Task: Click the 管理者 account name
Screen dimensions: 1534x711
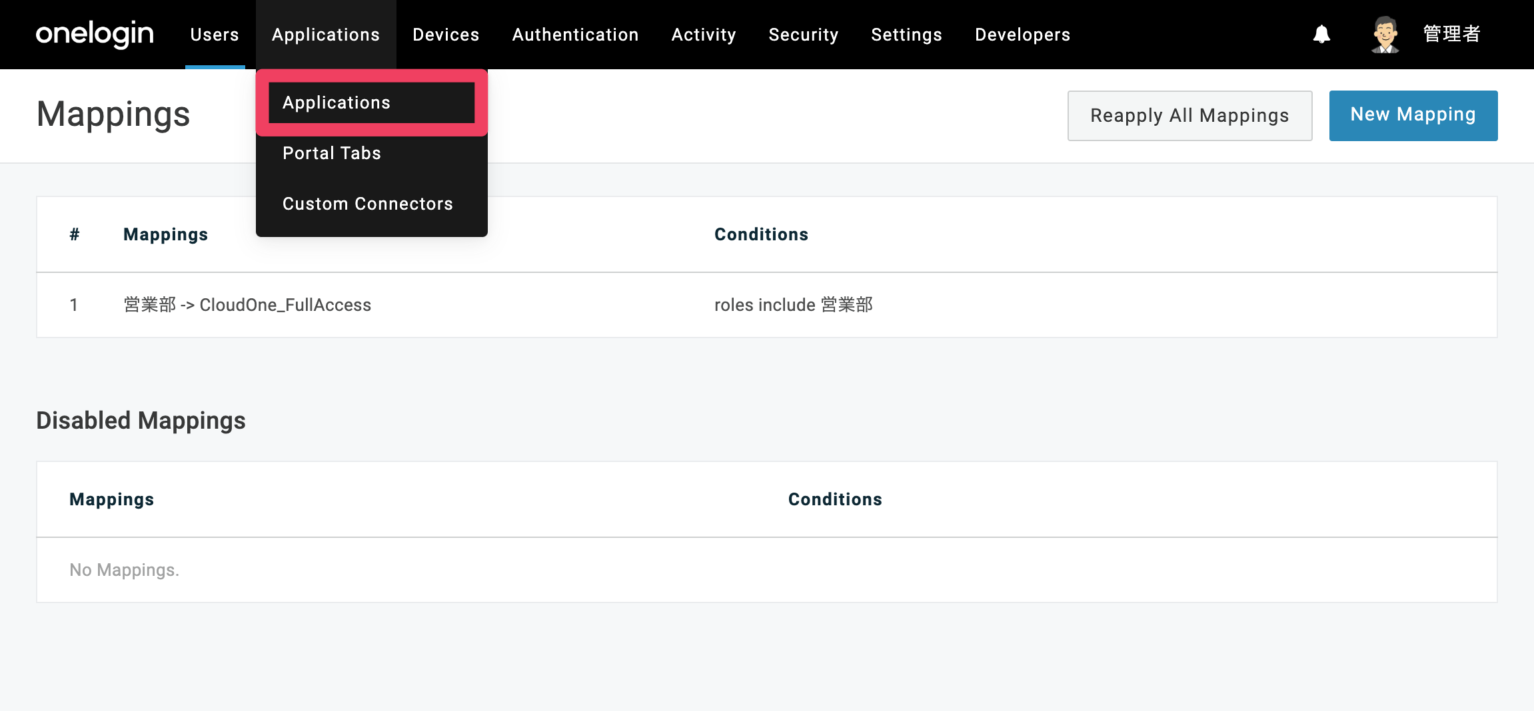Action: coord(1451,34)
